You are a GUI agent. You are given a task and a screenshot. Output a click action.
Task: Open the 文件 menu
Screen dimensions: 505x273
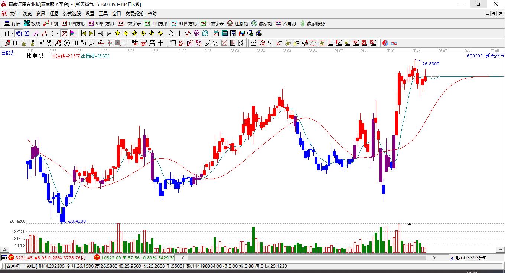coord(14,14)
